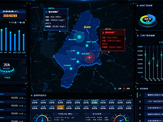Select the highlighted 07:00 pressure cell
Screen dimensions: 163x122
pos(94,102)
